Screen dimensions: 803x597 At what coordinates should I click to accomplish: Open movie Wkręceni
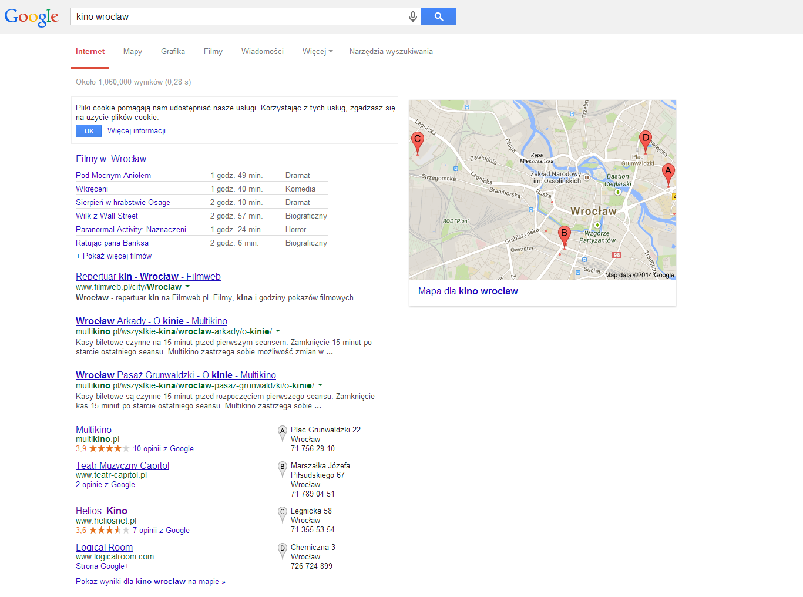click(92, 189)
